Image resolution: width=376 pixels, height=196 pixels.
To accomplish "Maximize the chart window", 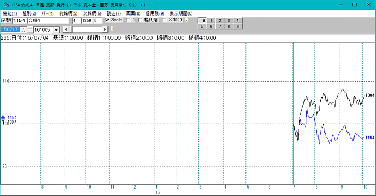I will pos(355,5).
